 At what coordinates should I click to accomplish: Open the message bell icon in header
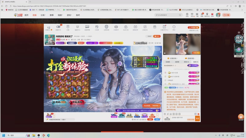click(x=202, y=15)
